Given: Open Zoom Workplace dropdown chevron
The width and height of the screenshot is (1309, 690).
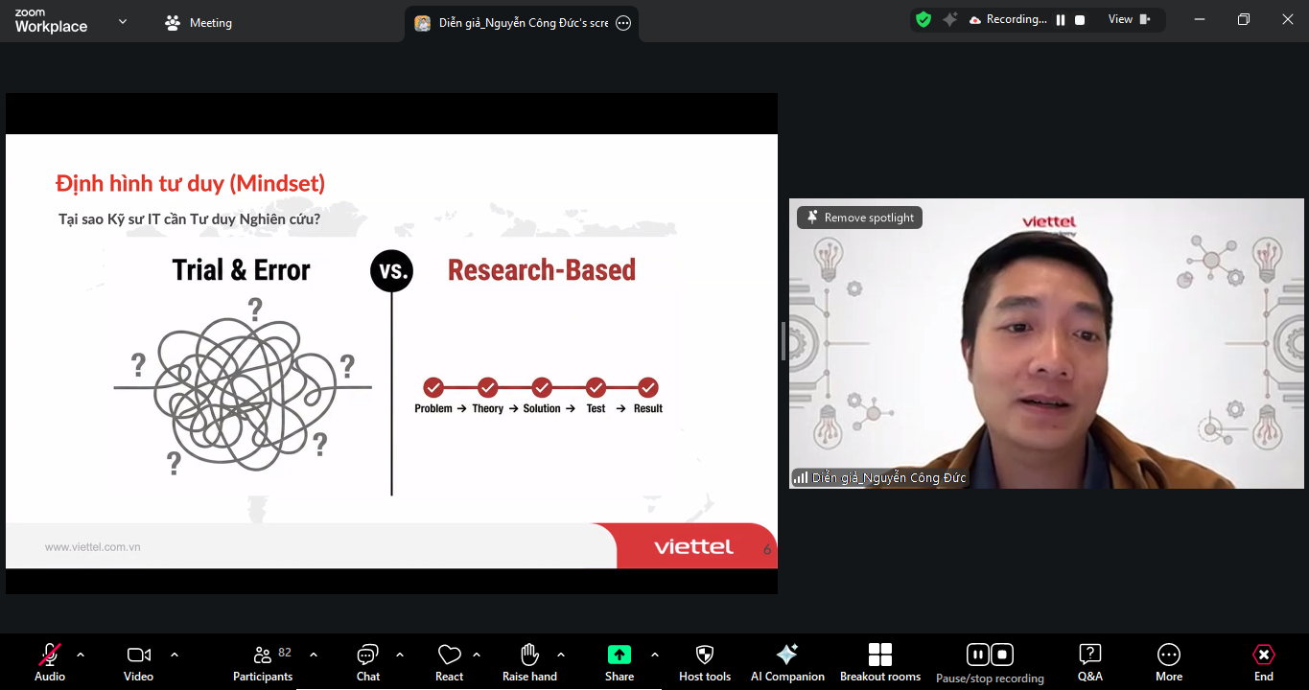Looking at the screenshot, I should 123,21.
